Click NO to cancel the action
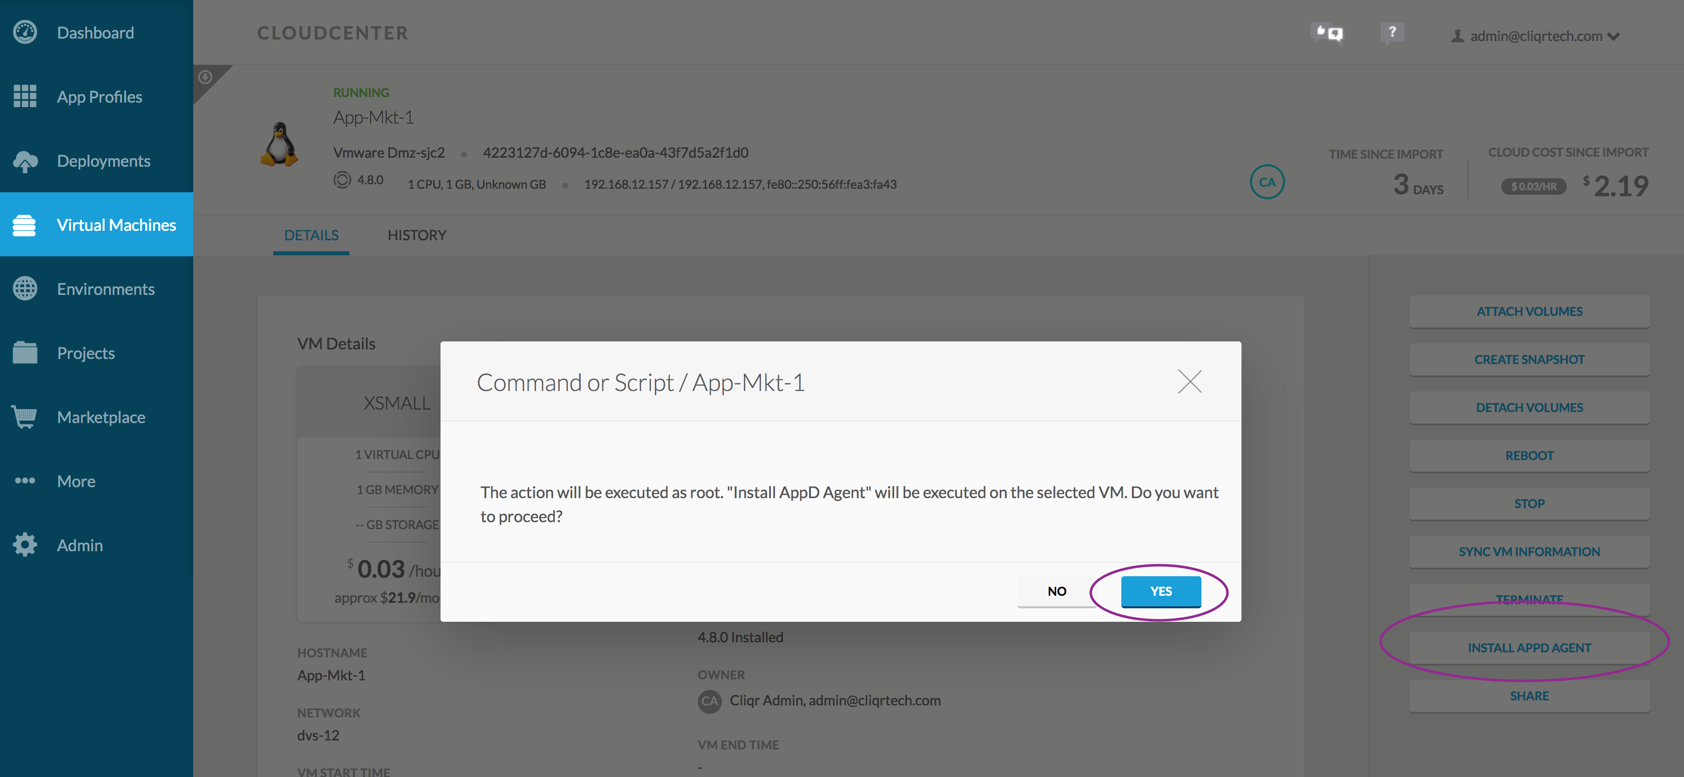Screen dimensions: 1684x777 pos(1057,590)
